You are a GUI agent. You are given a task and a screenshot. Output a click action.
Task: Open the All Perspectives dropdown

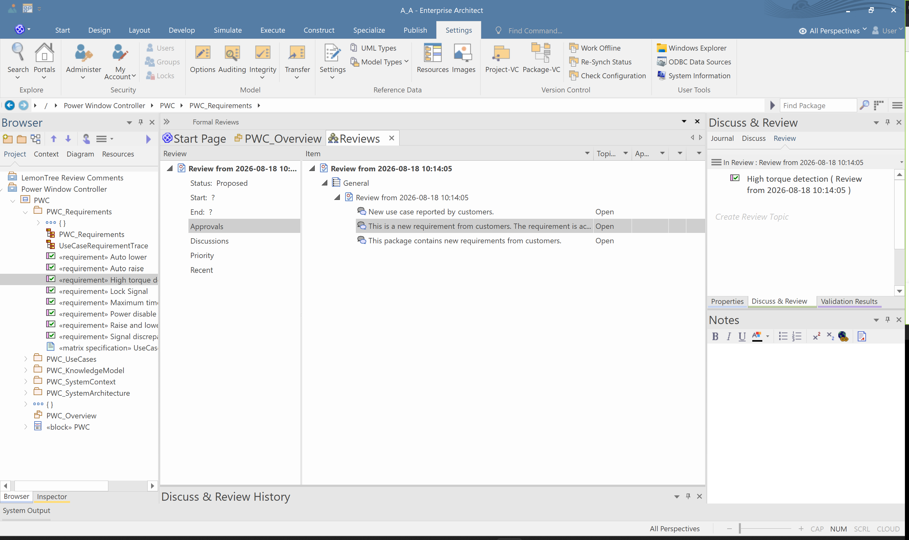click(833, 30)
